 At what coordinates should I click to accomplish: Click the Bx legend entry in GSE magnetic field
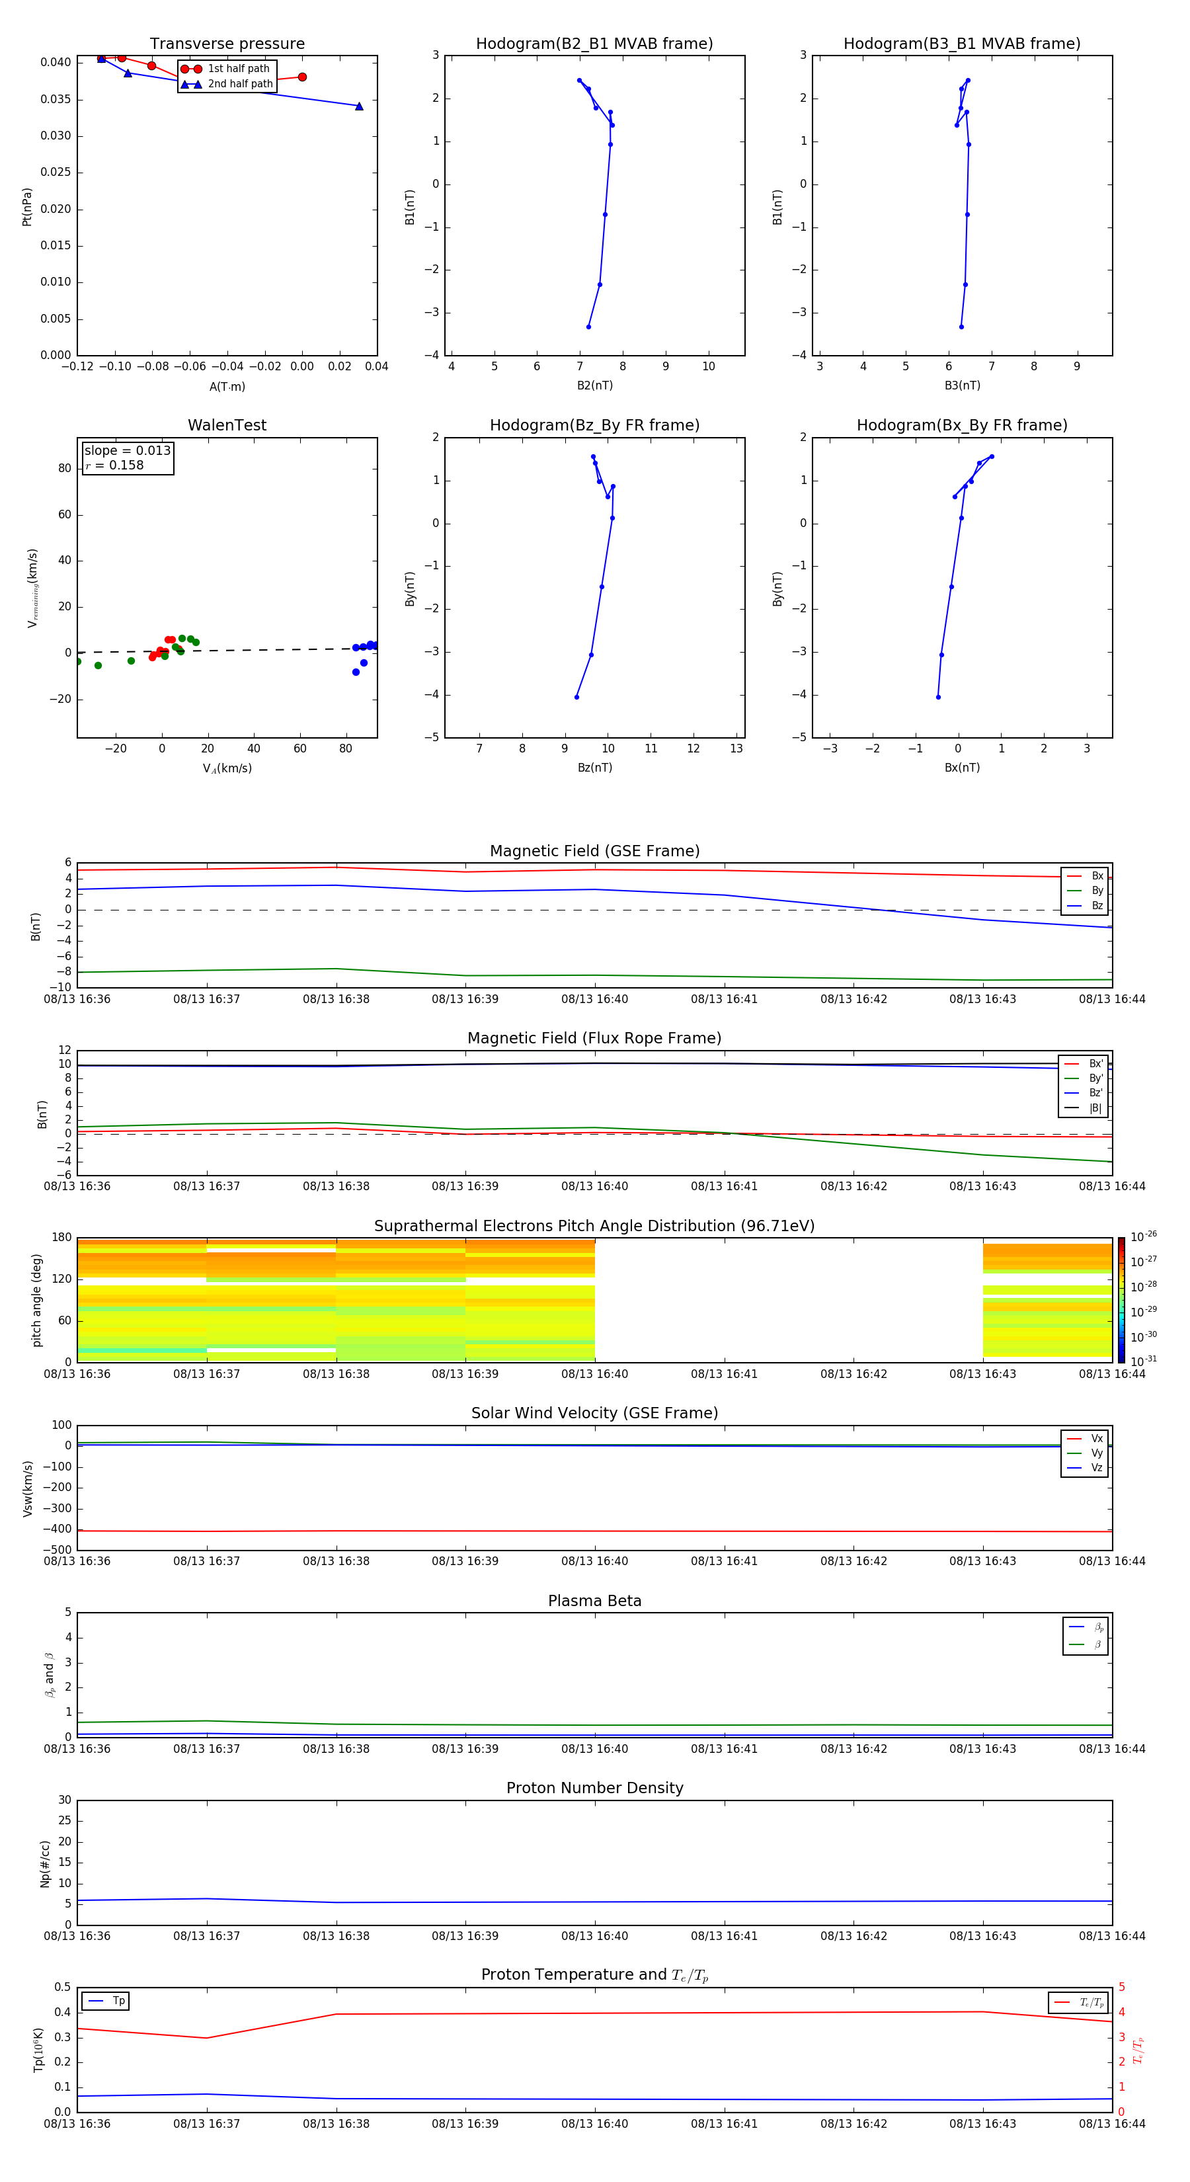click(1085, 876)
